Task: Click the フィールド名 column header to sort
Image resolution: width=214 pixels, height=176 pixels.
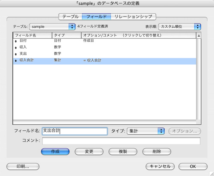Action: point(33,35)
